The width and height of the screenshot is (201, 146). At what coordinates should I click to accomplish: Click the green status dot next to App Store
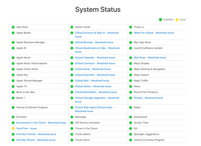[13, 27]
